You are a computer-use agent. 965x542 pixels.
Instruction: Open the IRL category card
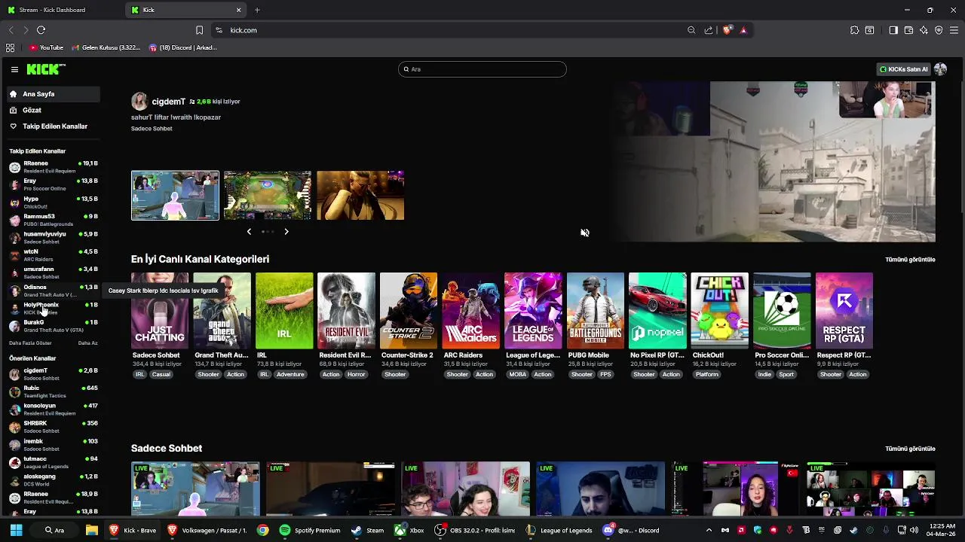[x=284, y=311]
